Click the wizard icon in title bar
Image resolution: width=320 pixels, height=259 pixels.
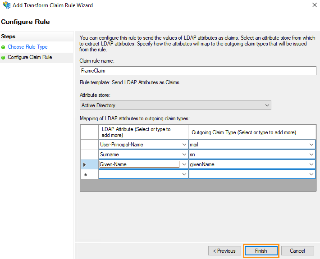pos(6,5)
